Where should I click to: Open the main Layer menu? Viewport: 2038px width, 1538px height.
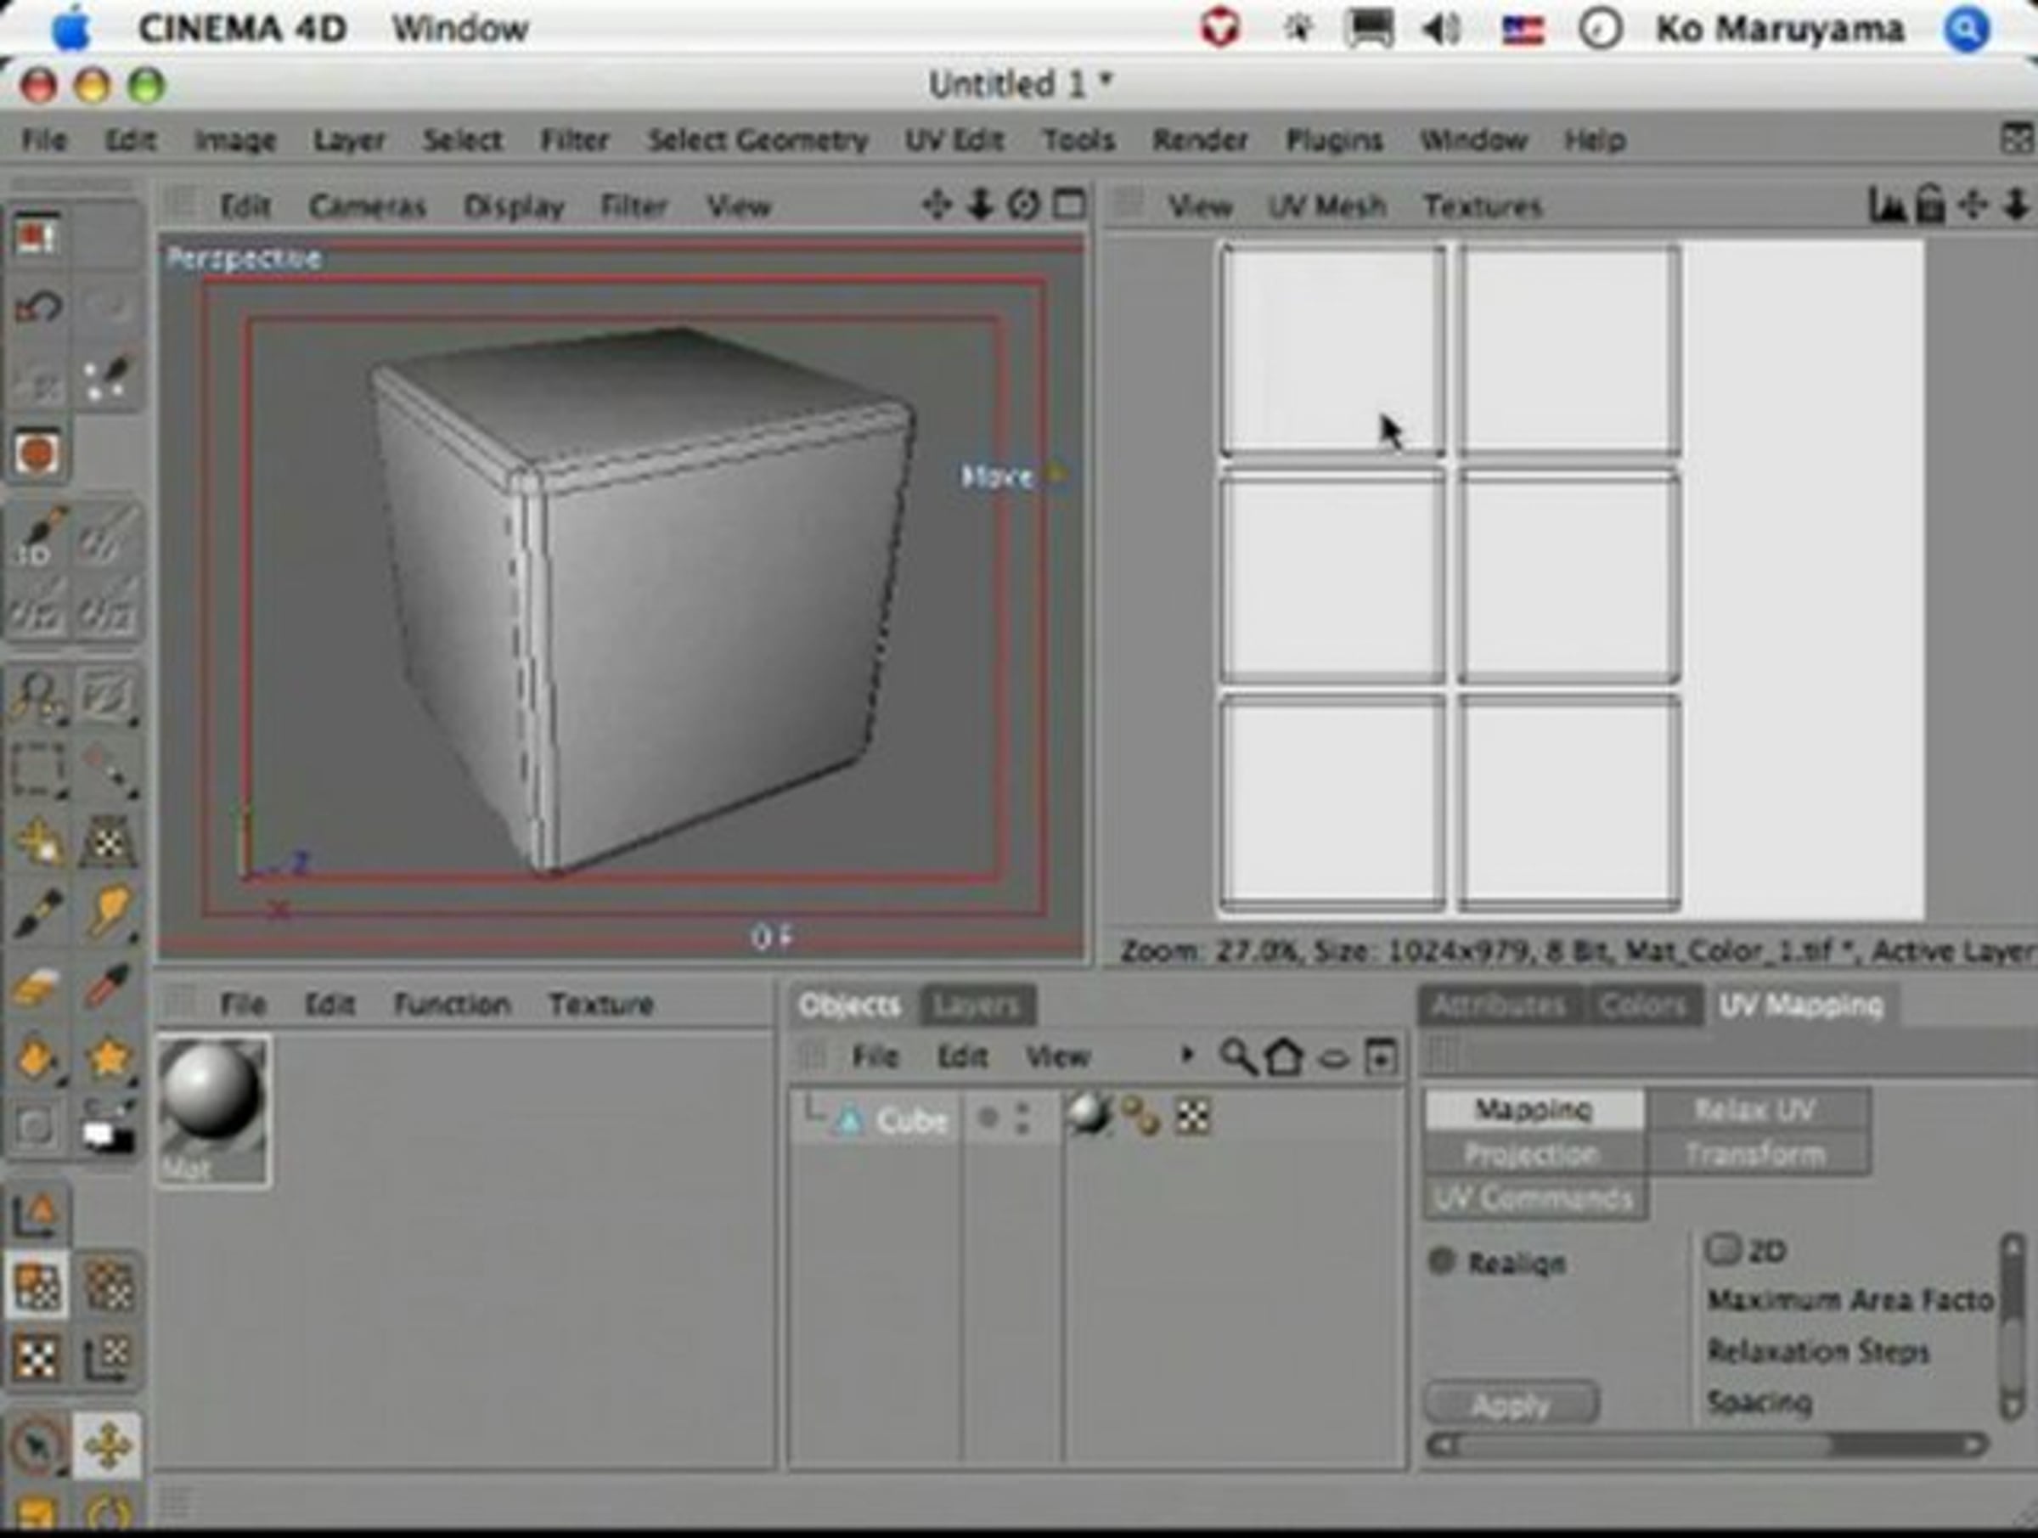348,140
